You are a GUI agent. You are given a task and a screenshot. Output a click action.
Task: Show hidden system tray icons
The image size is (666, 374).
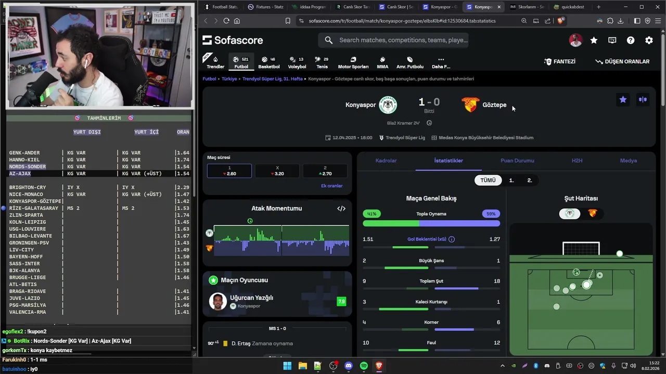pyautogui.click(x=502, y=366)
